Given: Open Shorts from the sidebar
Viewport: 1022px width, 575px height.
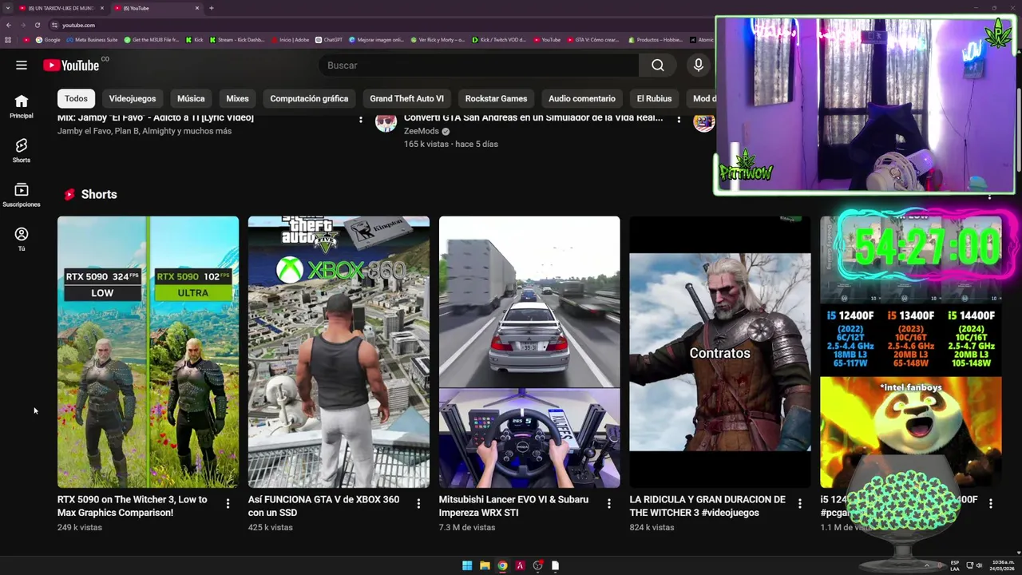Looking at the screenshot, I should tap(22, 150).
